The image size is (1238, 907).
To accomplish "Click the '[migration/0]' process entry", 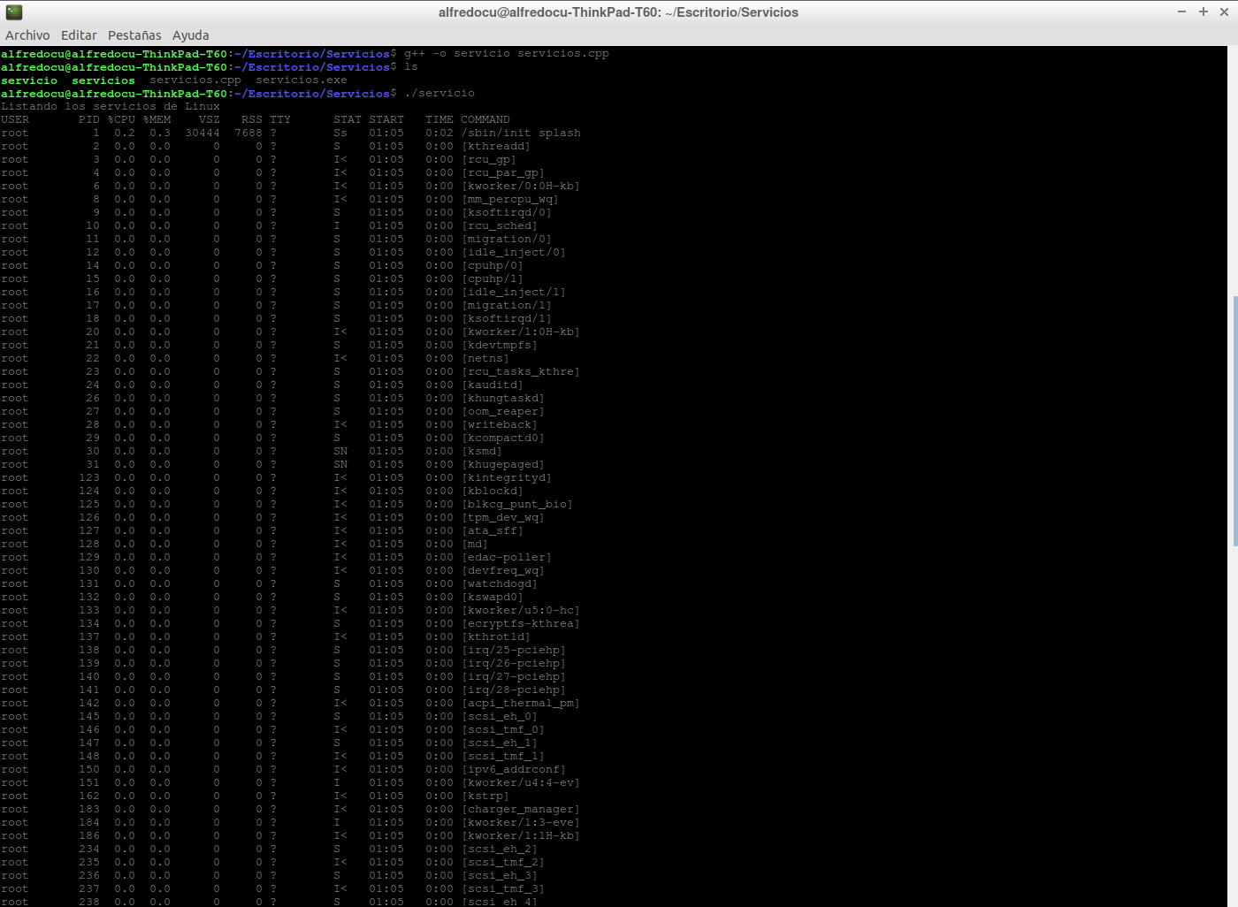I will (507, 240).
